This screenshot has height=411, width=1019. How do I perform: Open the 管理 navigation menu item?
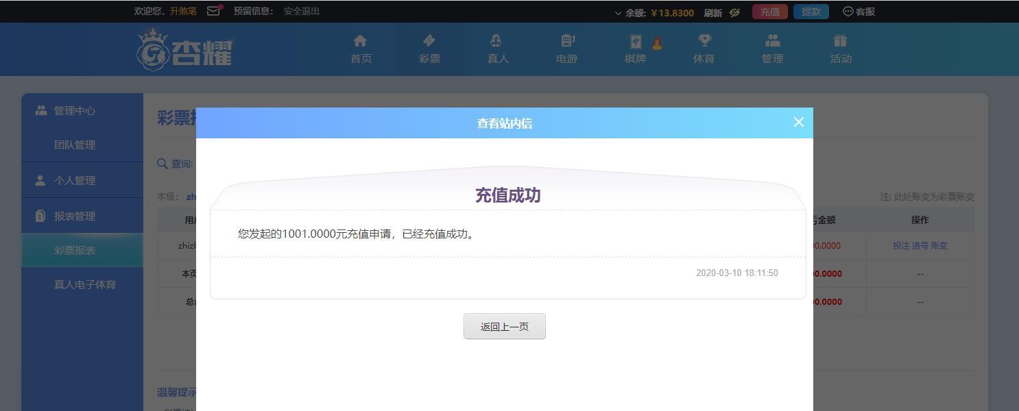click(772, 49)
